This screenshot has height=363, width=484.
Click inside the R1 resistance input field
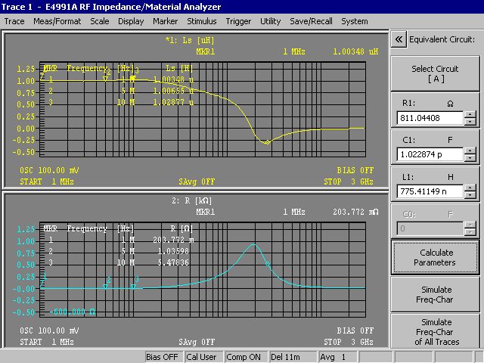click(x=429, y=118)
